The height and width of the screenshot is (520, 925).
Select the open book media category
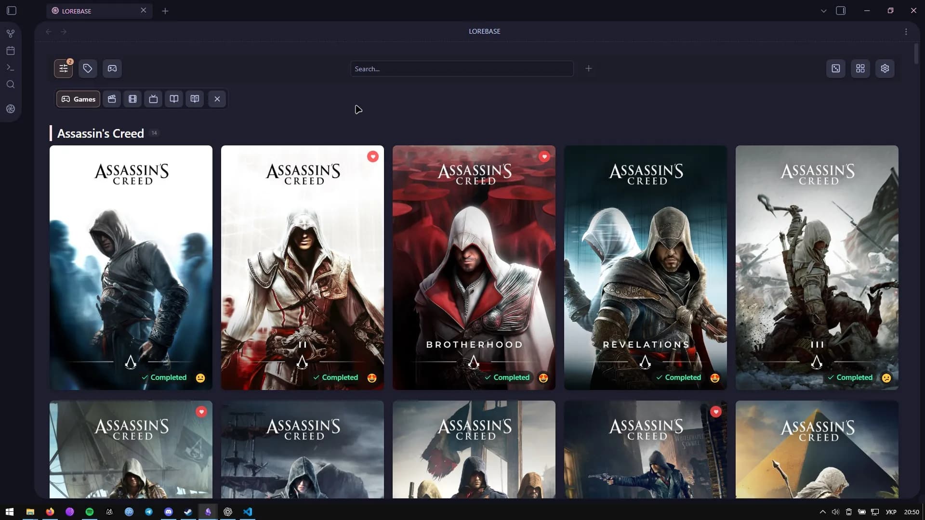pyautogui.click(x=195, y=99)
